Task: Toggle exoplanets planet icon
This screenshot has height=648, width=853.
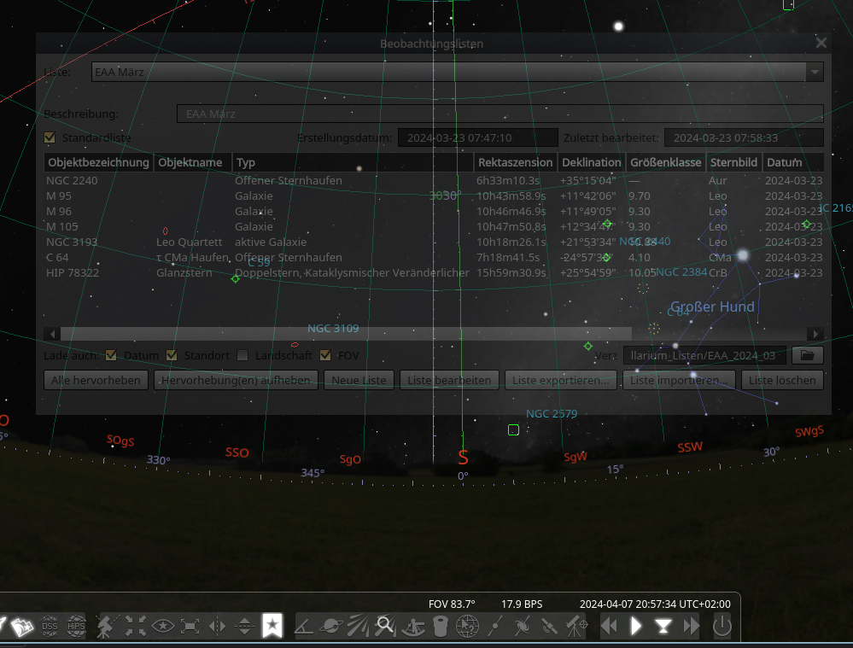Action: [x=330, y=627]
